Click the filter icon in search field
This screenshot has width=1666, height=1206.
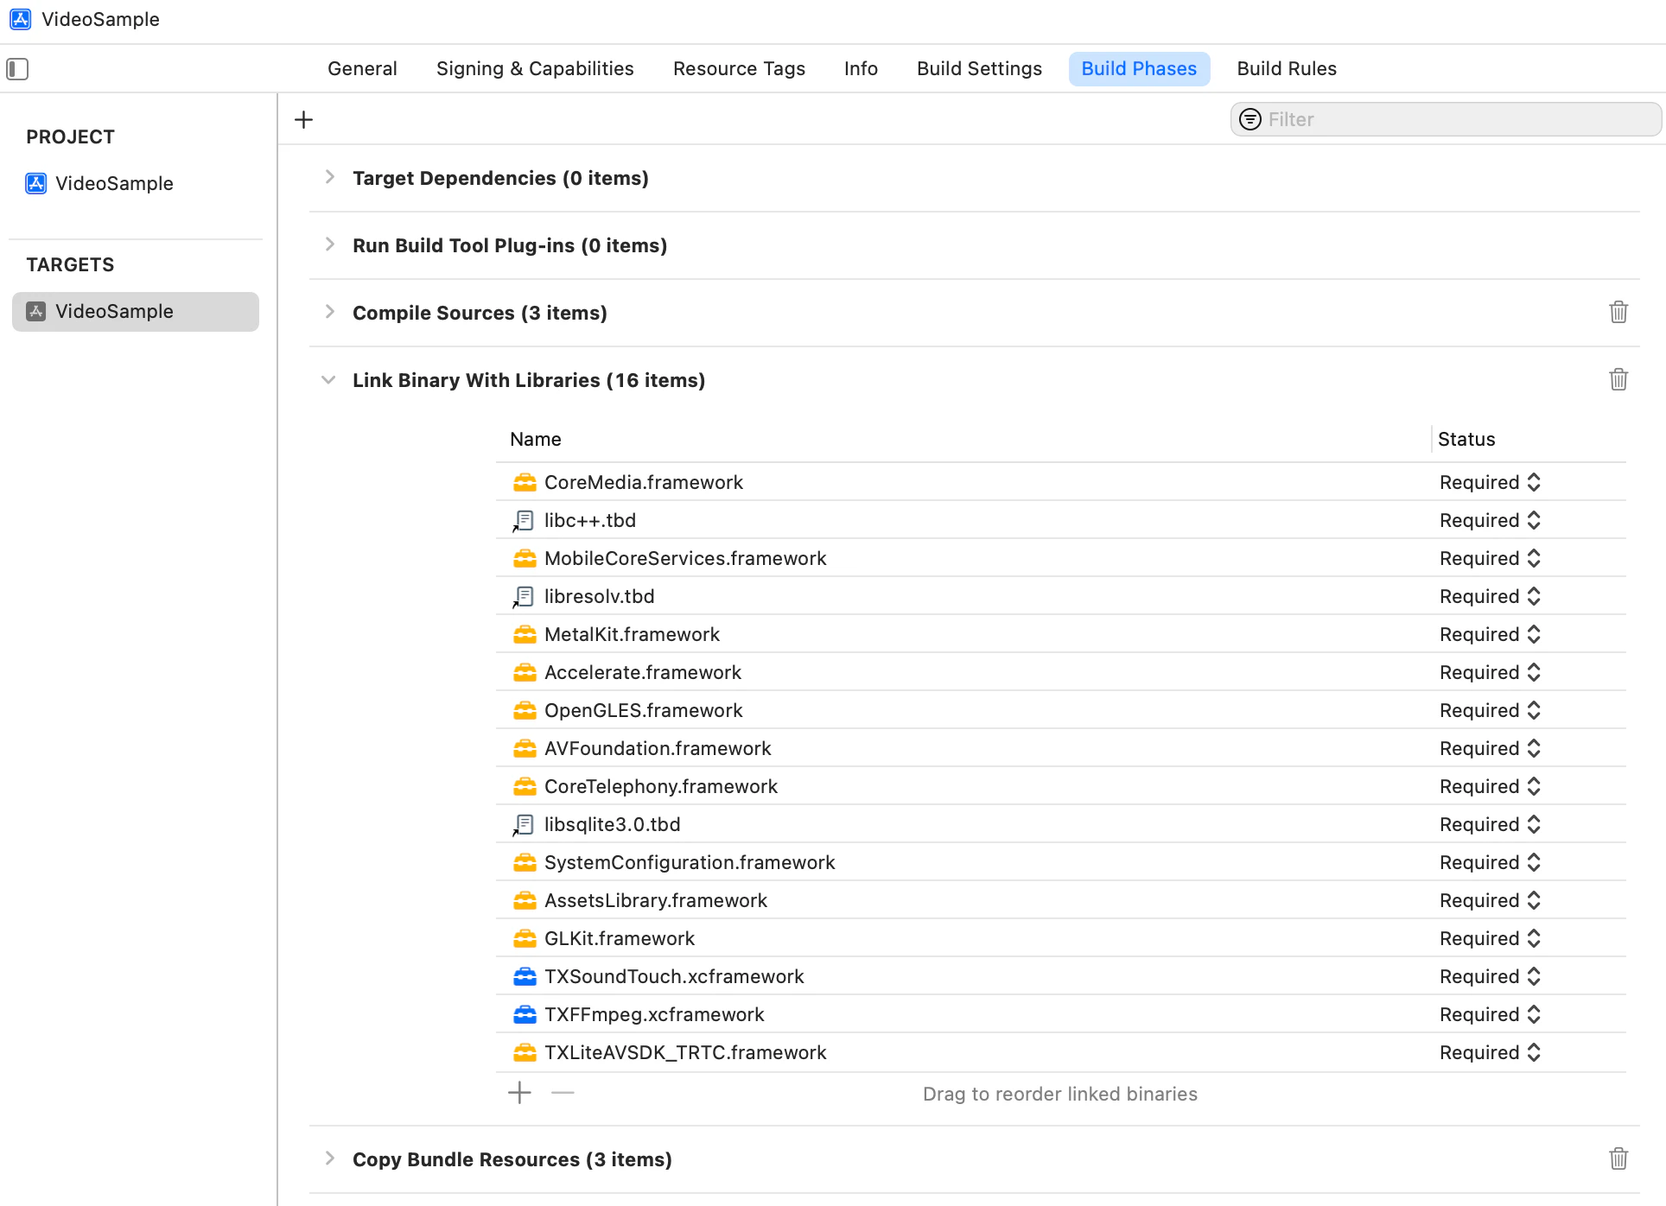[x=1249, y=119]
